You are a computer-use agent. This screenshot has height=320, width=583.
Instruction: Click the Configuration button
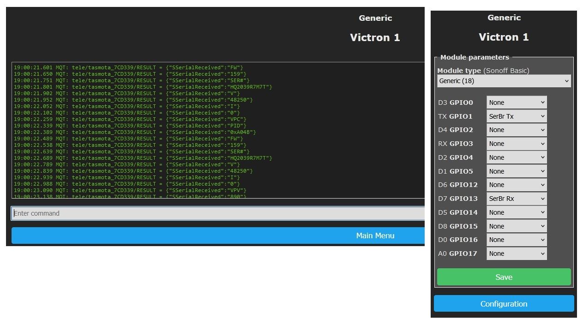(504, 304)
